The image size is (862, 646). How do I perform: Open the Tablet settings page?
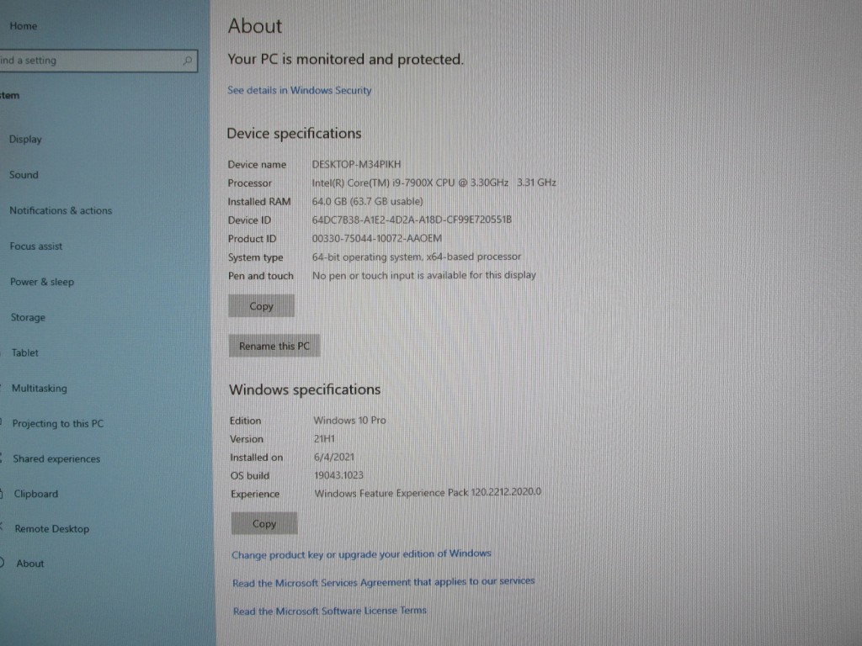(x=25, y=352)
